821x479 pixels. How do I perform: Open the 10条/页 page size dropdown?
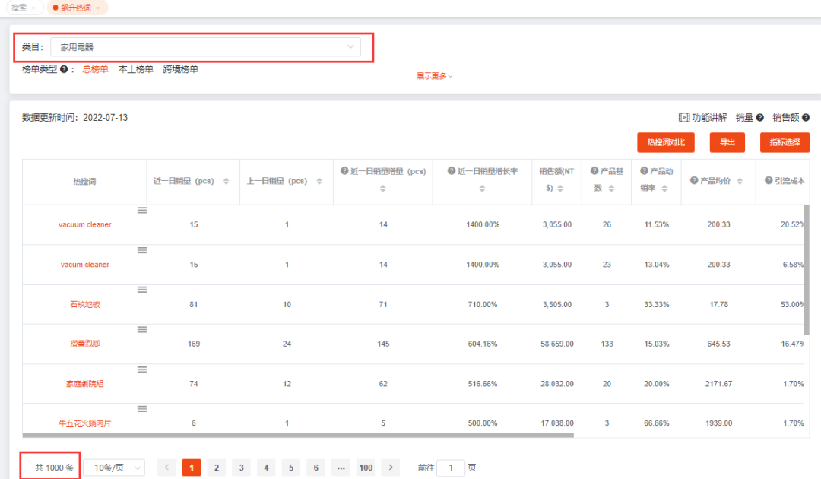tap(113, 468)
